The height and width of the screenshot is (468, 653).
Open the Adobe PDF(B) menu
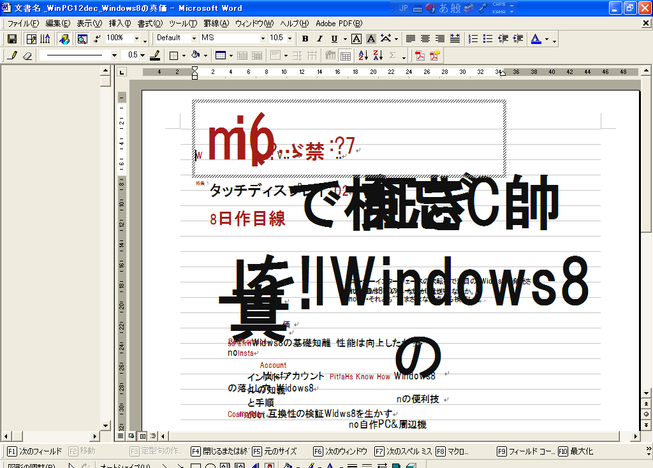339,24
